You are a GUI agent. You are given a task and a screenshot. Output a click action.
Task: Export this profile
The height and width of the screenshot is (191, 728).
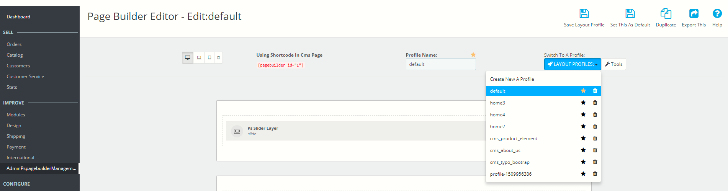(694, 14)
